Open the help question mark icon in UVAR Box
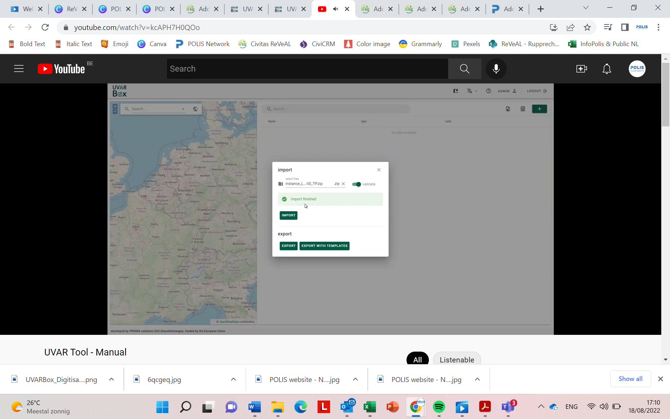 click(489, 91)
